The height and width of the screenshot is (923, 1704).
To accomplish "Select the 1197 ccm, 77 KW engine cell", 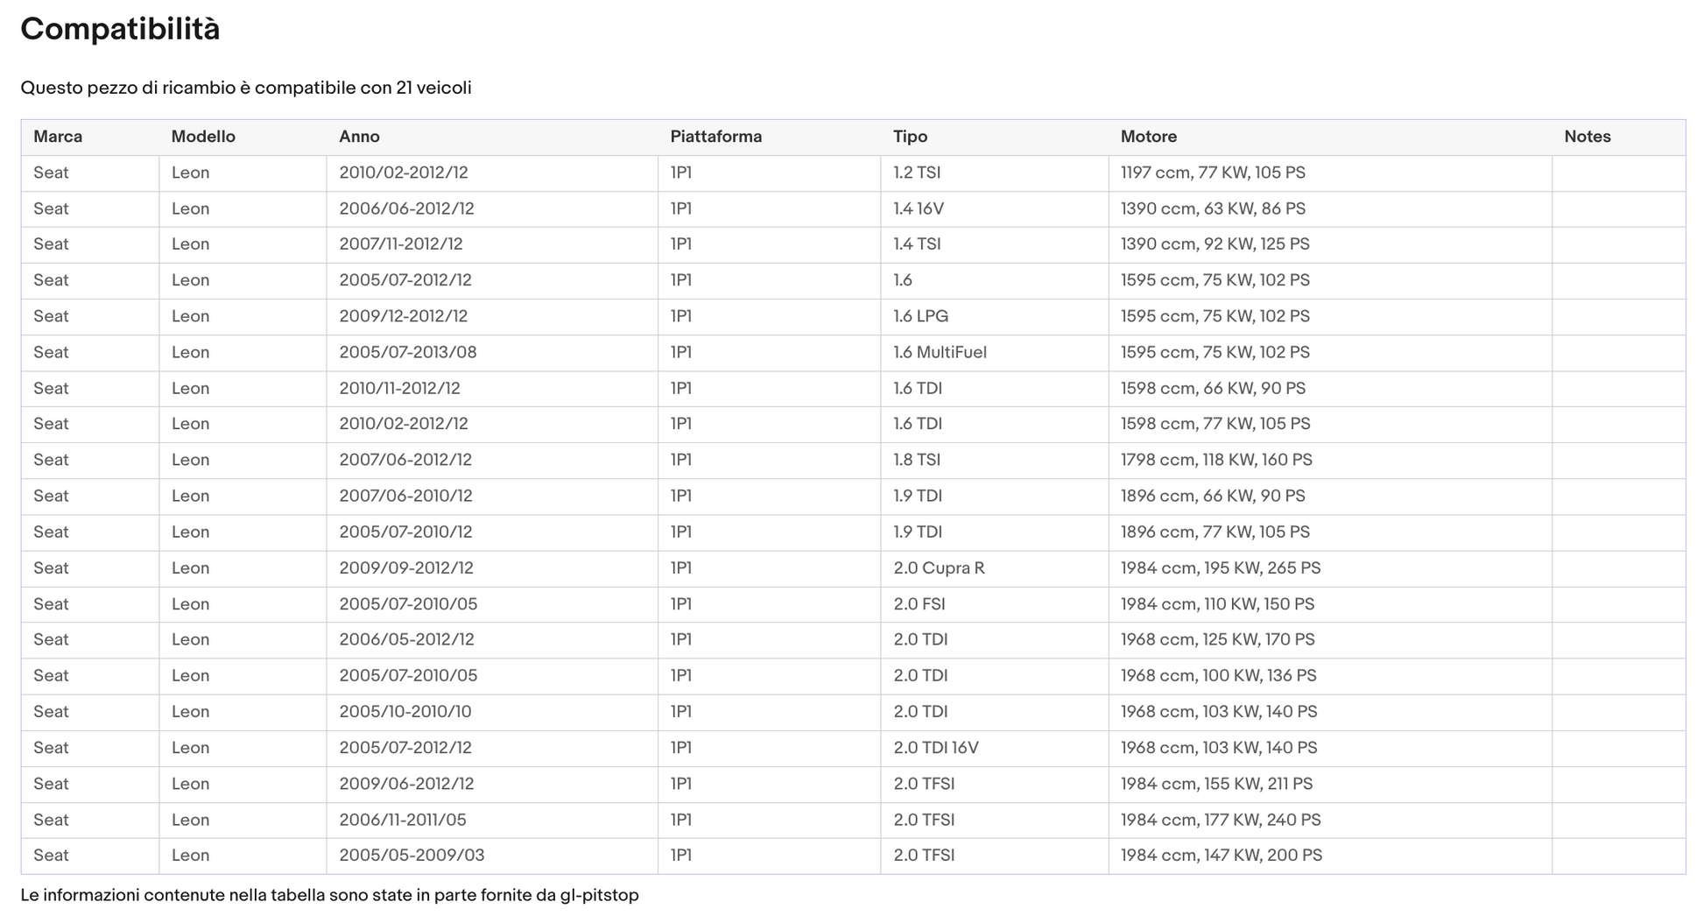I will tap(1213, 173).
